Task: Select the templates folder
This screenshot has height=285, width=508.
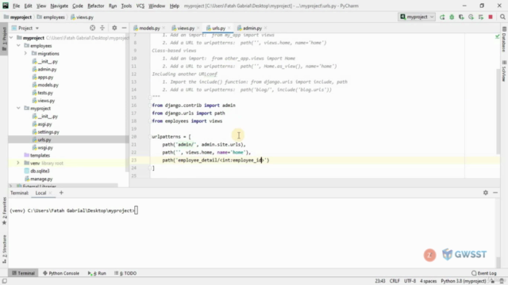Action: [x=40, y=155]
